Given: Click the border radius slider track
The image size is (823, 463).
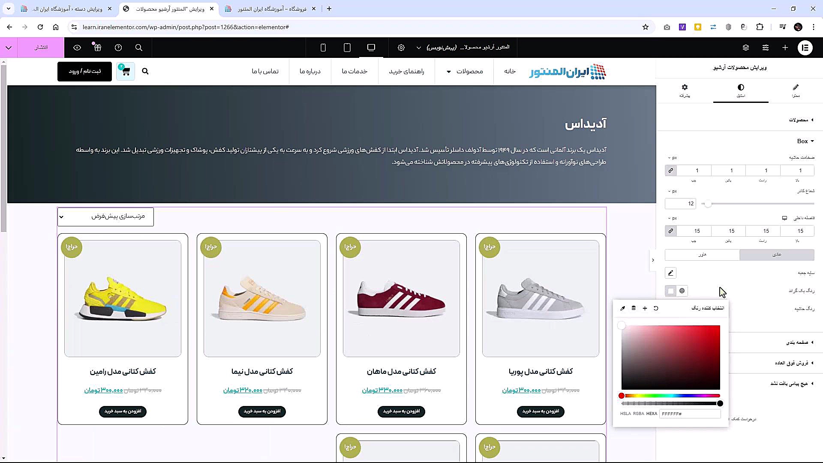Looking at the screenshot, I should point(757,204).
